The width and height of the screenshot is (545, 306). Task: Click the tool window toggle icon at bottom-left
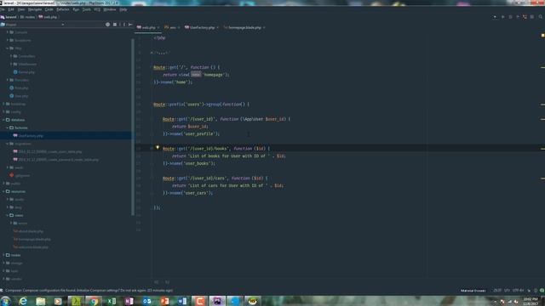[2, 291]
